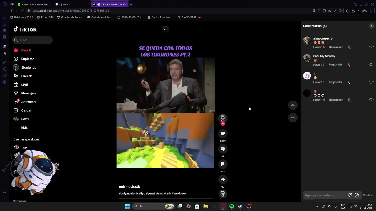376x211 pixels.
Task: Like Badi Tay Monroy's comment
Action: tap(371, 65)
